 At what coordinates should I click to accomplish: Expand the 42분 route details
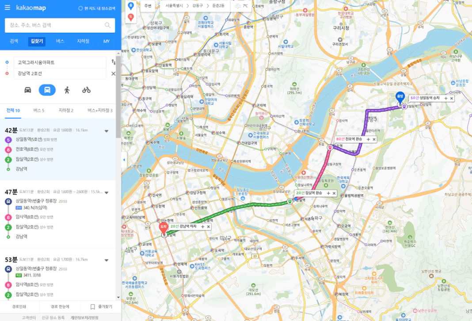(106, 131)
